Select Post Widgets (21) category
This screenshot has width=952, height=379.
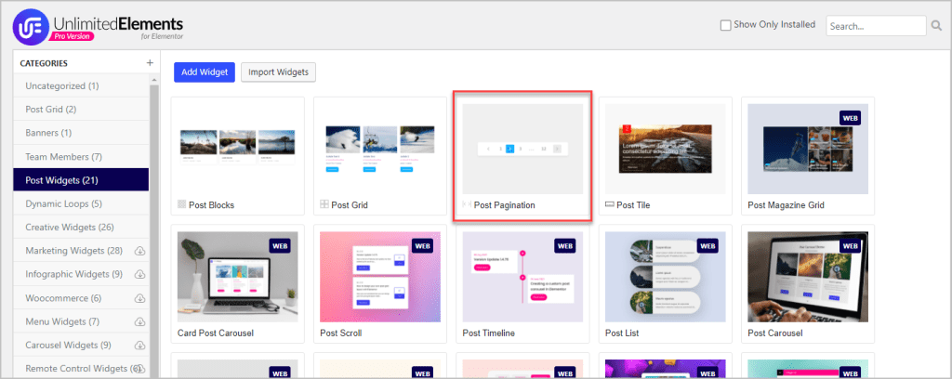[82, 180]
